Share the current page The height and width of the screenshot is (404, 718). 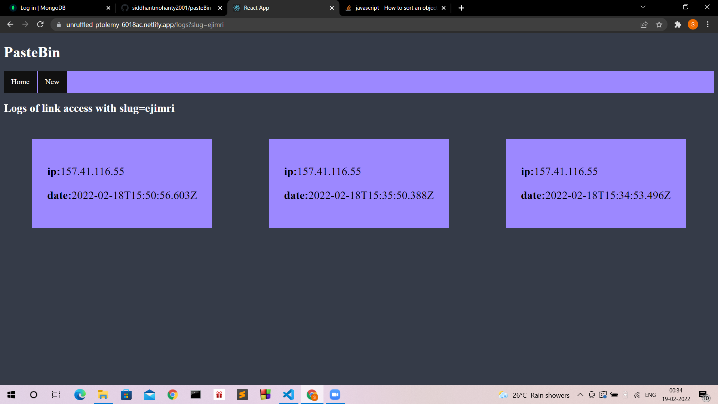pyautogui.click(x=644, y=24)
